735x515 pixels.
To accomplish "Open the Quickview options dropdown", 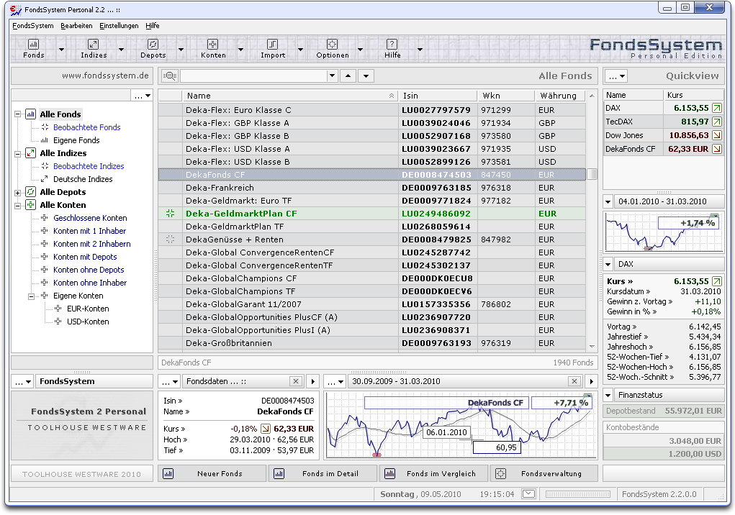I will pyautogui.click(x=617, y=76).
